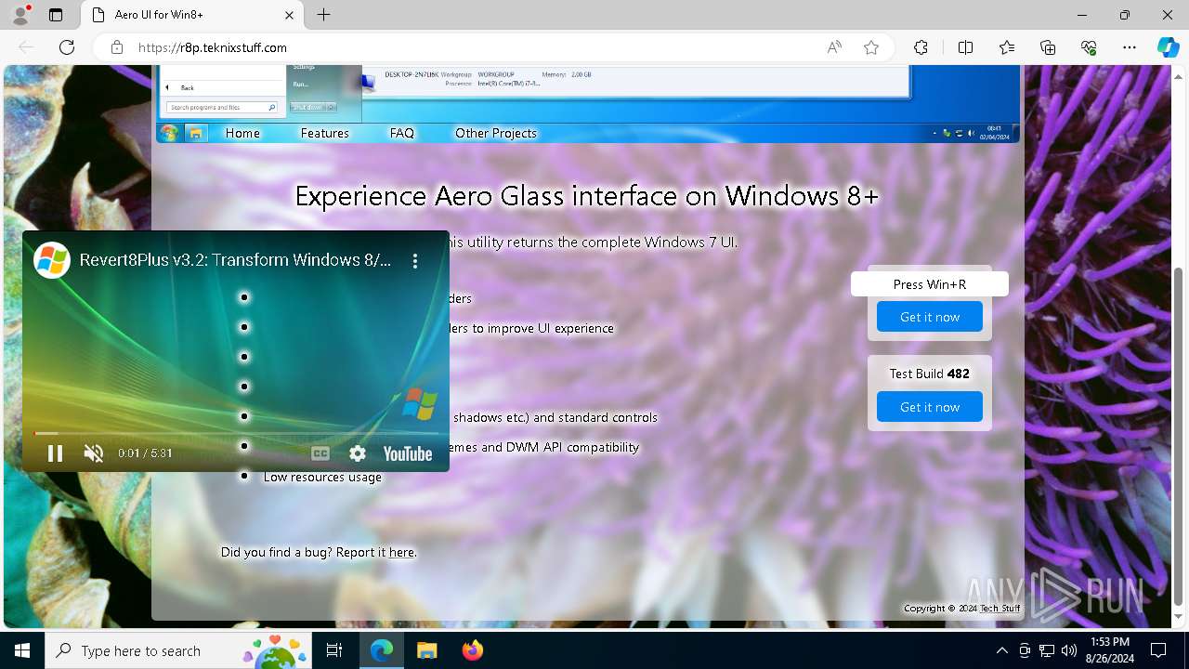Close the Aero UI for Win8+ tab
1189x669 pixels.
click(x=290, y=15)
